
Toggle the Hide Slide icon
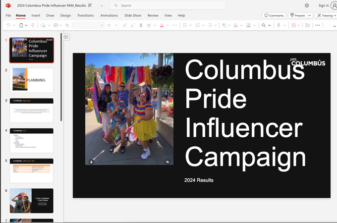point(67,25)
